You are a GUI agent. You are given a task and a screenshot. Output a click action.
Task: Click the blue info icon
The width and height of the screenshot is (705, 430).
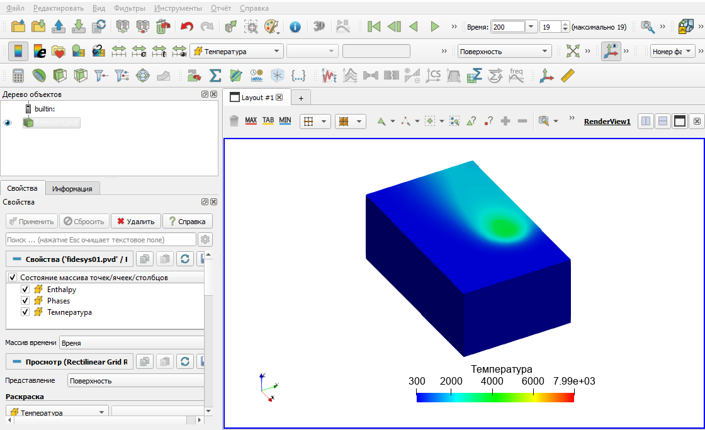pos(295,27)
